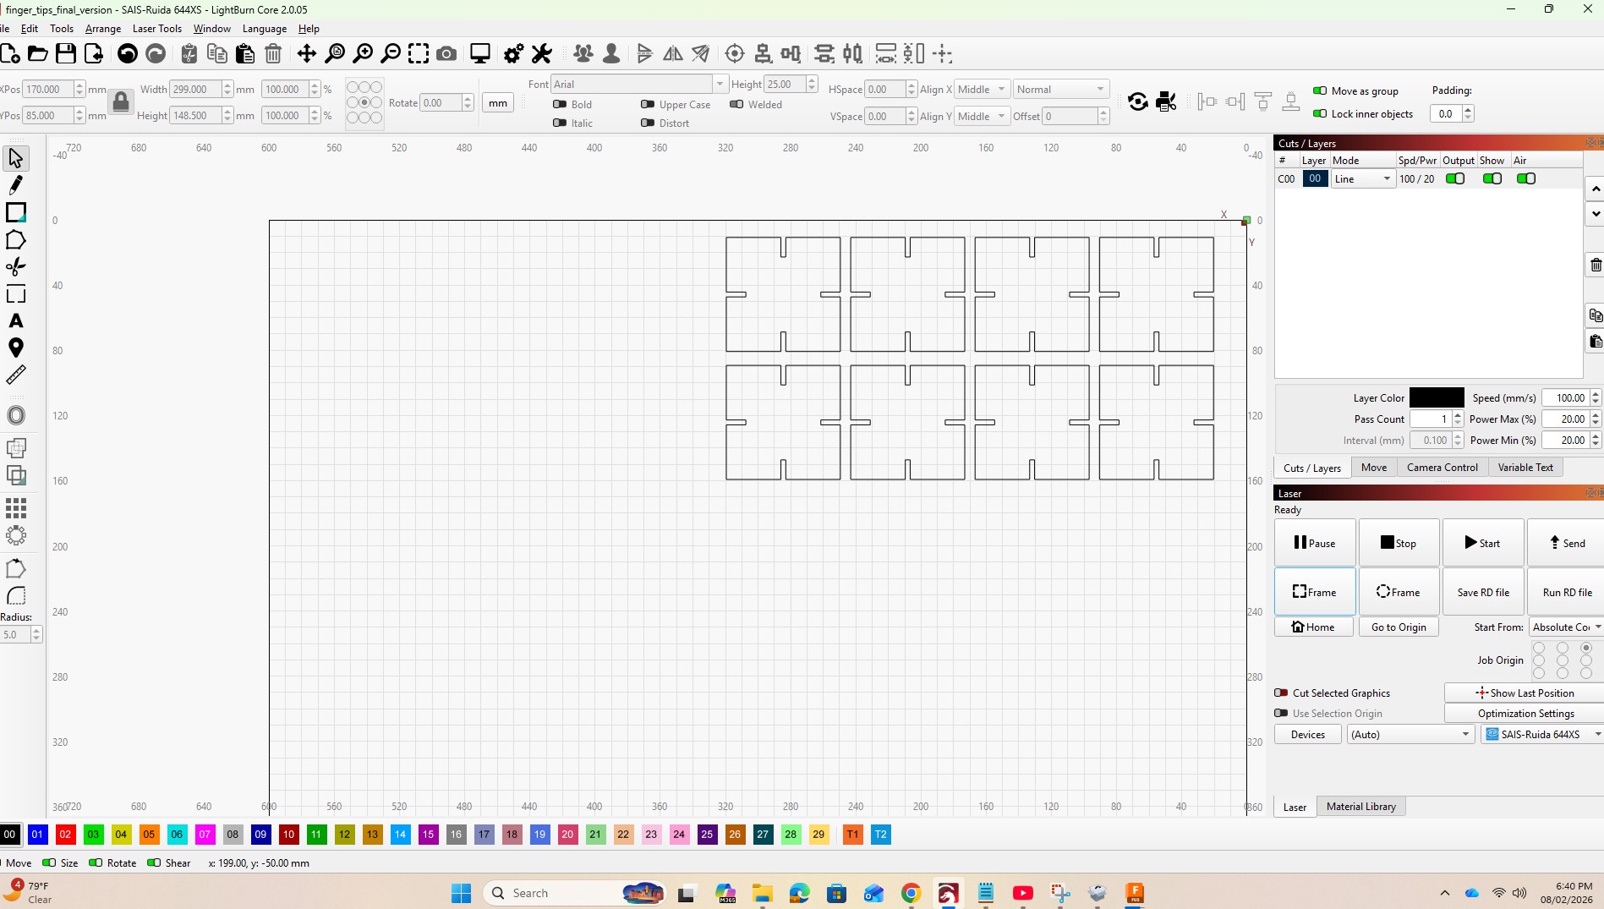Activate the Pan/Move view cross icon
This screenshot has height=909, width=1604.
[x=306, y=54]
